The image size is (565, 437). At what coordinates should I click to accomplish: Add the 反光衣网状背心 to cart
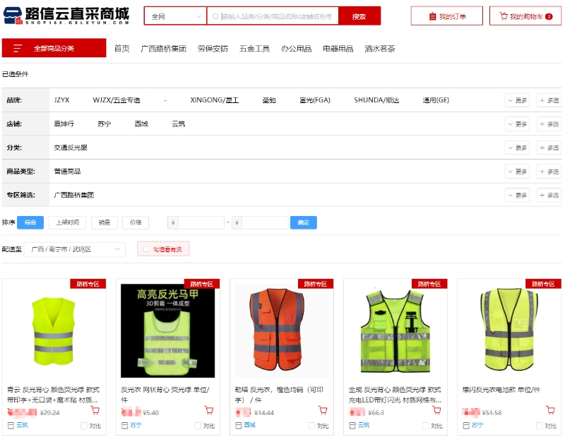coord(210,410)
